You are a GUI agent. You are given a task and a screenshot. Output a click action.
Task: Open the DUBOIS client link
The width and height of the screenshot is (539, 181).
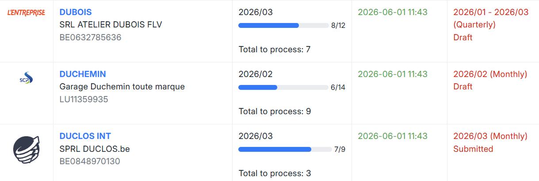[x=76, y=12]
